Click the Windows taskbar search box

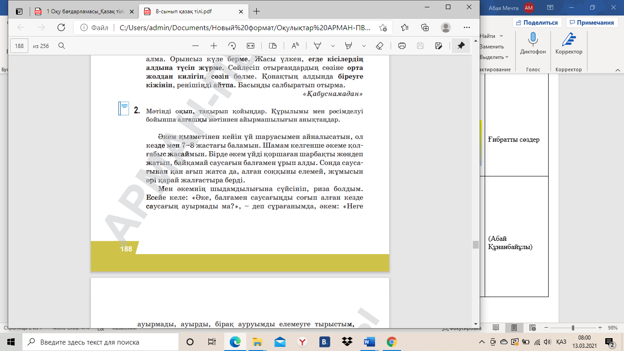(x=100, y=342)
